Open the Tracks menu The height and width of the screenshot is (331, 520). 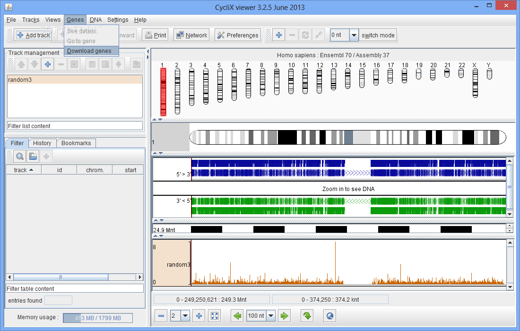pyautogui.click(x=31, y=20)
